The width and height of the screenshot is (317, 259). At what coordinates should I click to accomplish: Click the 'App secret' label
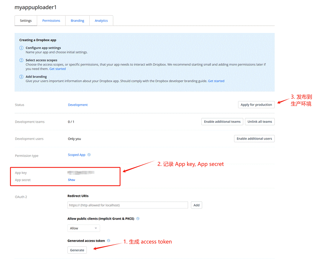(x=23, y=180)
